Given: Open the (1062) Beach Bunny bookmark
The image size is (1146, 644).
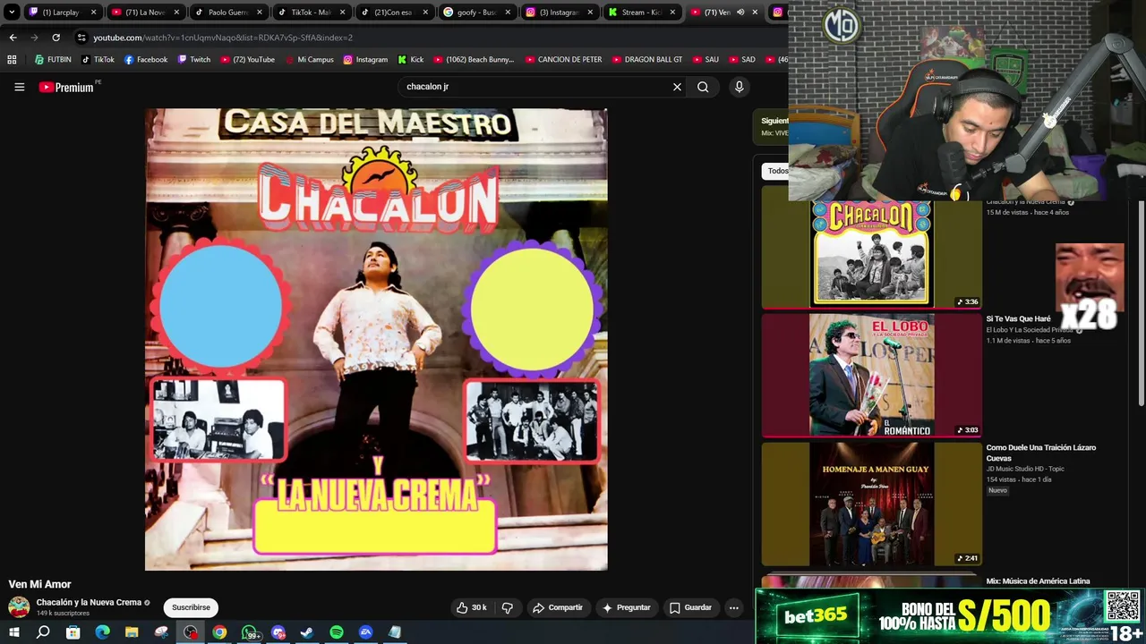Looking at the screenshot, I should click(x=474, y=59).
